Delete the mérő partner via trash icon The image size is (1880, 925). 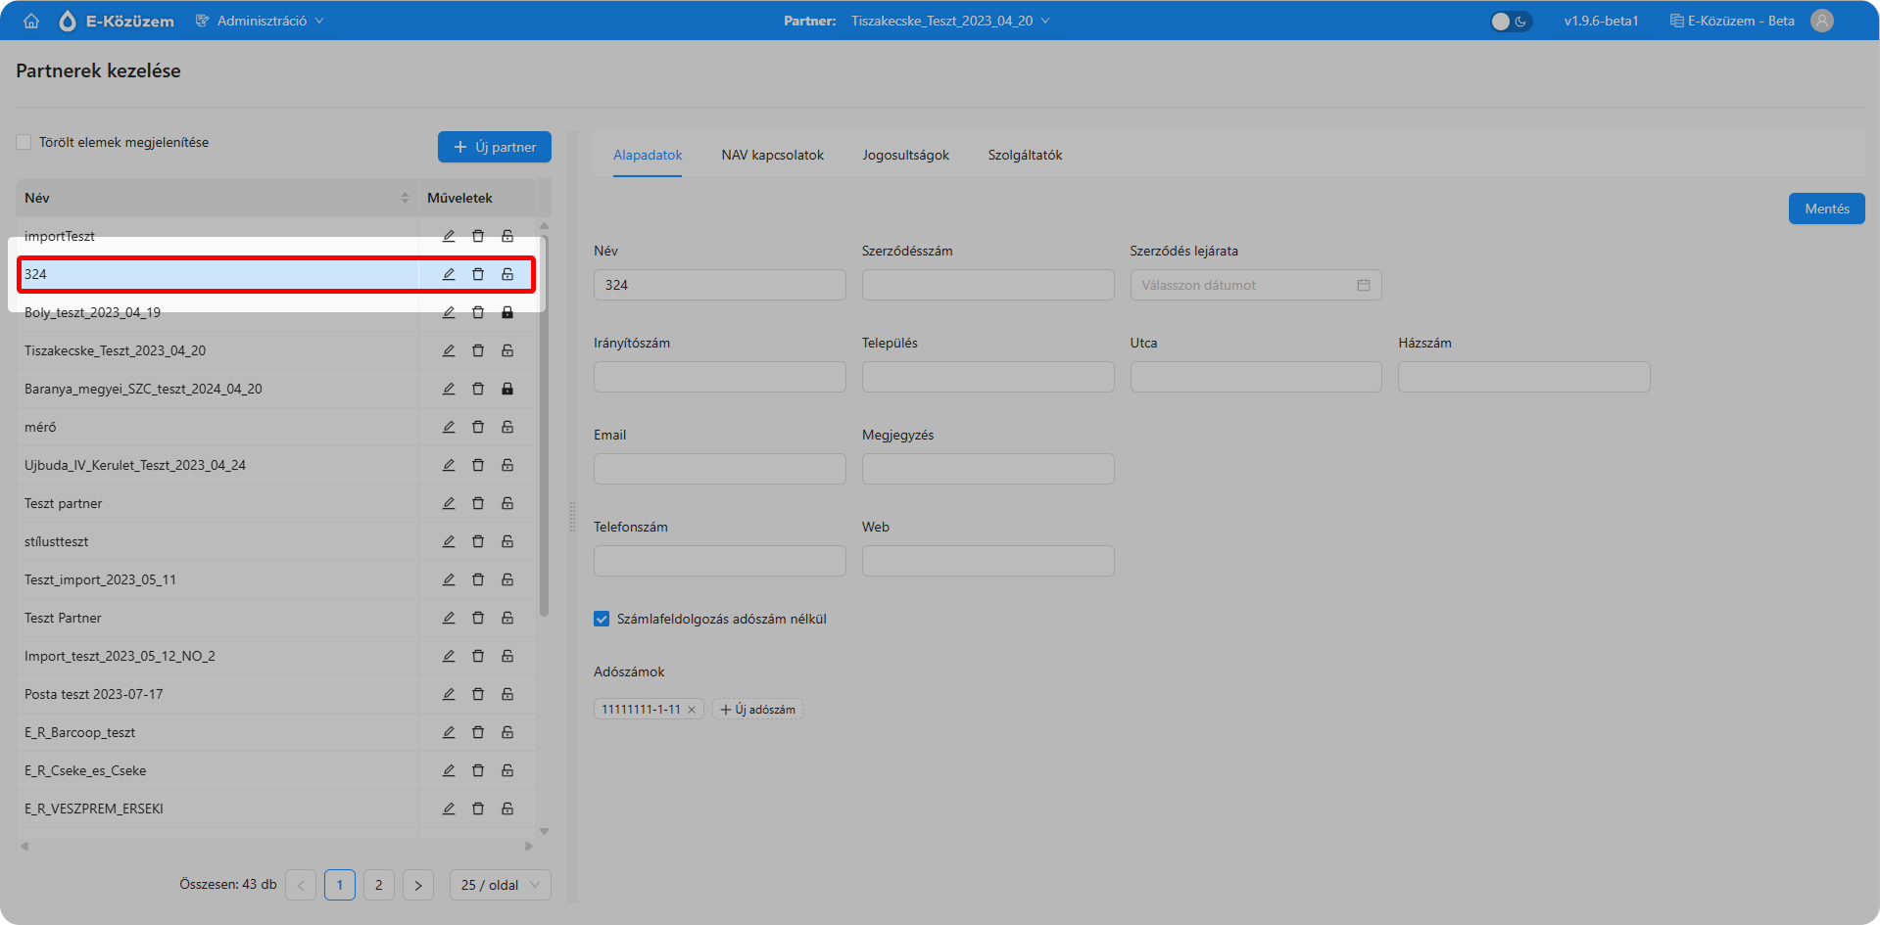(478, 427)
